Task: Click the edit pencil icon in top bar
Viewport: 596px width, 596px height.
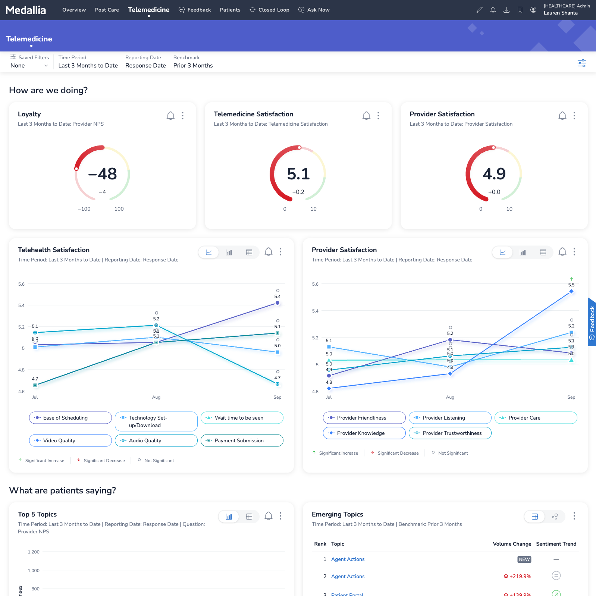Action: pyautogui.click(x=479, y=10)
